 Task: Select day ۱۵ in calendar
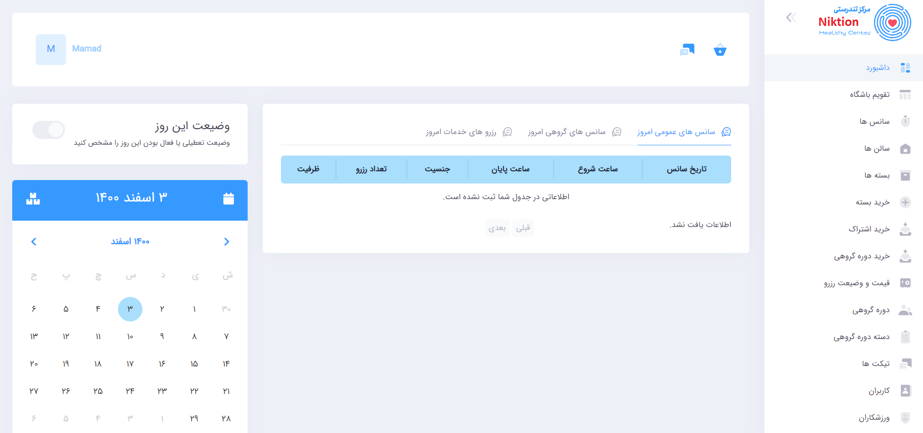point(194,364)
